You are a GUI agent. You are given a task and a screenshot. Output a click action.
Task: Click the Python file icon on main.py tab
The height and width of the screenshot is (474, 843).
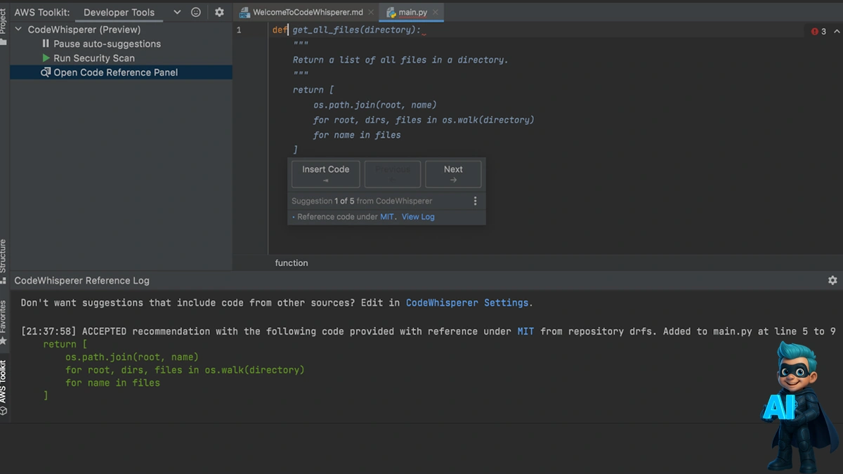click(x=391, y=13)
